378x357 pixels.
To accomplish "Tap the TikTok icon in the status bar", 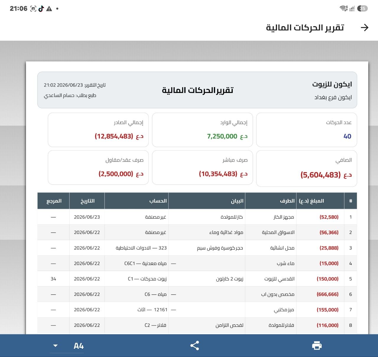I will point(41,9).
